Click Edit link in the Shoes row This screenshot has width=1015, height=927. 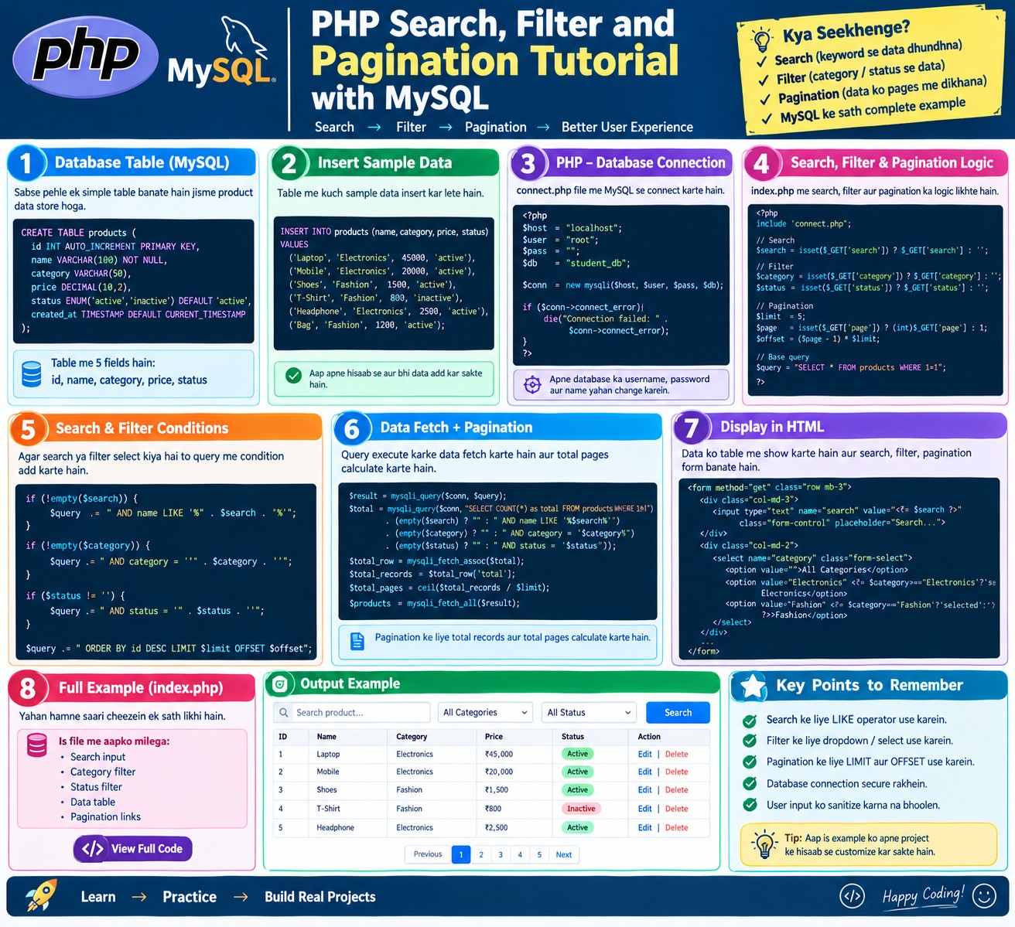coord(644,790)
